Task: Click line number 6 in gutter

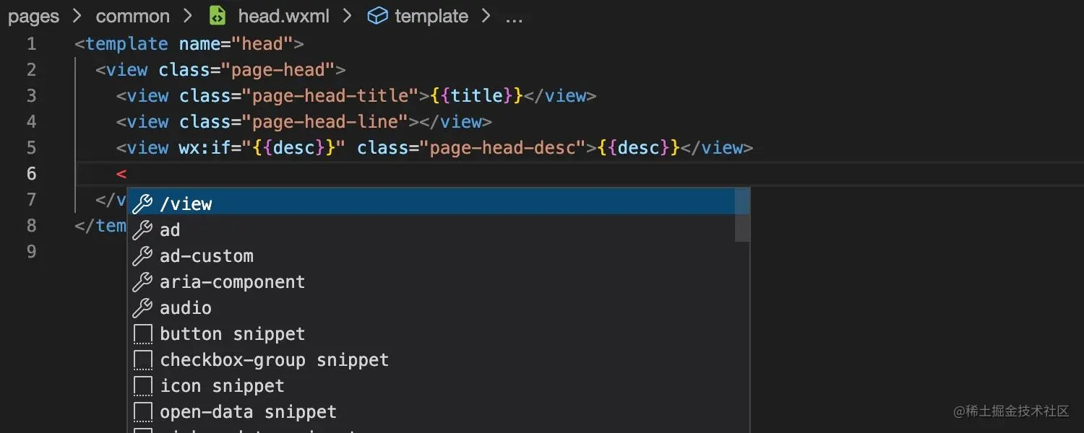Action: click(31, 174)
